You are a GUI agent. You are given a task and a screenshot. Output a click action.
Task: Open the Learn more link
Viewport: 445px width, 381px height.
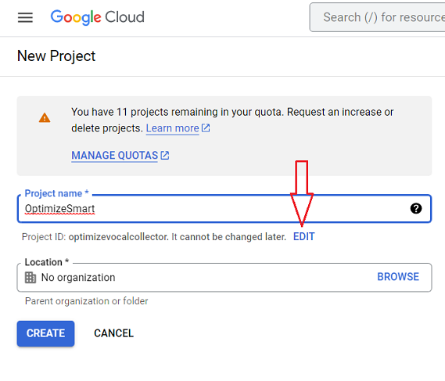click(x=172, y=128)
